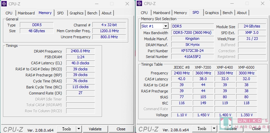Switch to SPD tab in left window
The width and height of the screenshot is (270, 133).
click(60, 13)
